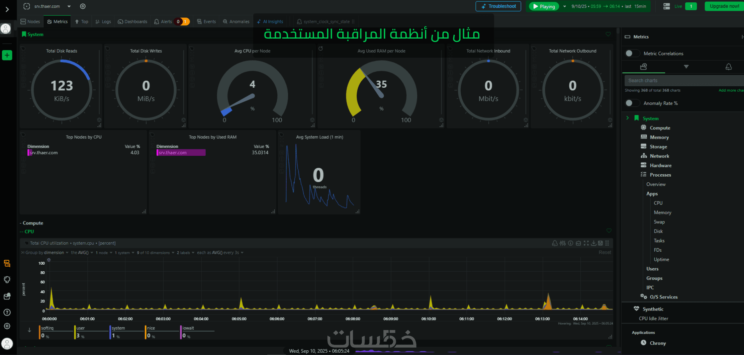Select Storage in the Metrics tree
The width and height of the screenshot is (744, 355).
point(658,147)
